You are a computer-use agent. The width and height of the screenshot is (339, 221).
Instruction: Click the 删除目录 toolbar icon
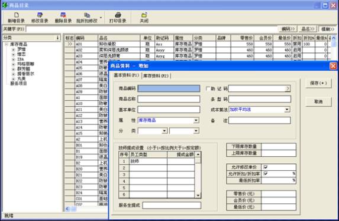pos(63,15)
